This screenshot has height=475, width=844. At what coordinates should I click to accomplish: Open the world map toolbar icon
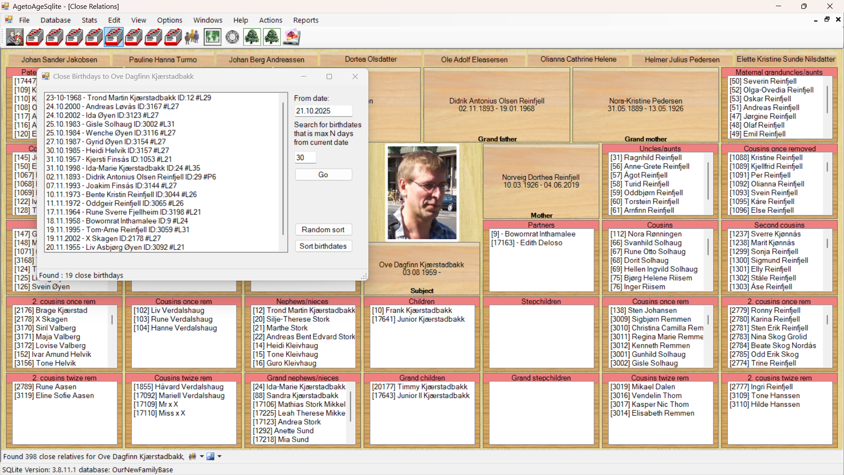[212, 37]
